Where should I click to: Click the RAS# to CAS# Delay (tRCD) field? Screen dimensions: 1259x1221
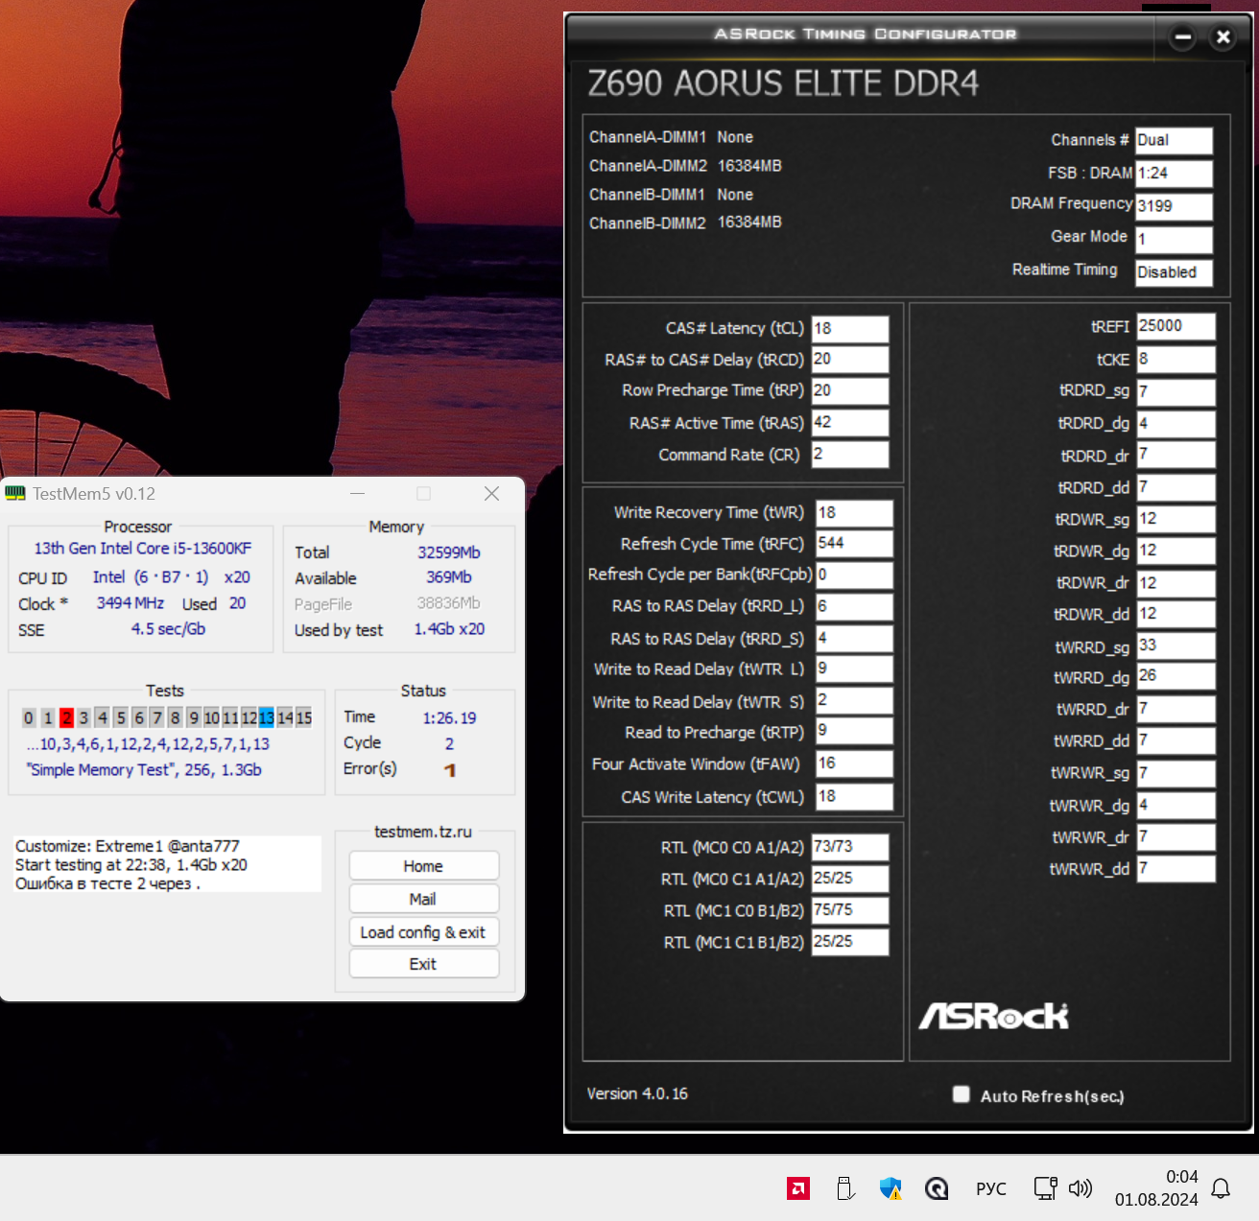pyautogui.click(x=850, y=360)
